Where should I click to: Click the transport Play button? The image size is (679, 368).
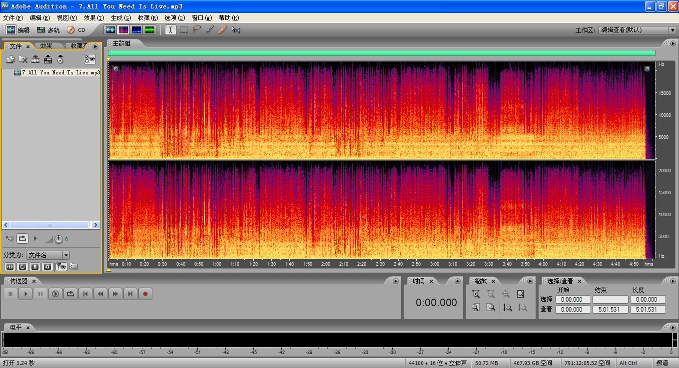[25, 294]
